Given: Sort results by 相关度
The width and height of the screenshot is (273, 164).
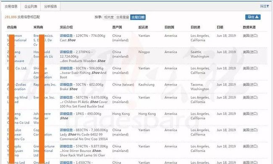Looking at the screenshot, I should click(x=109, y=17).
